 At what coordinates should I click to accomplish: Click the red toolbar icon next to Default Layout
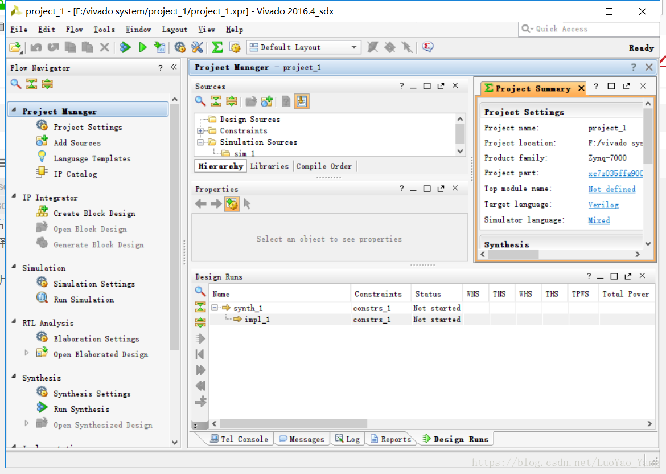pyautogui.click(x=427, y=47)
